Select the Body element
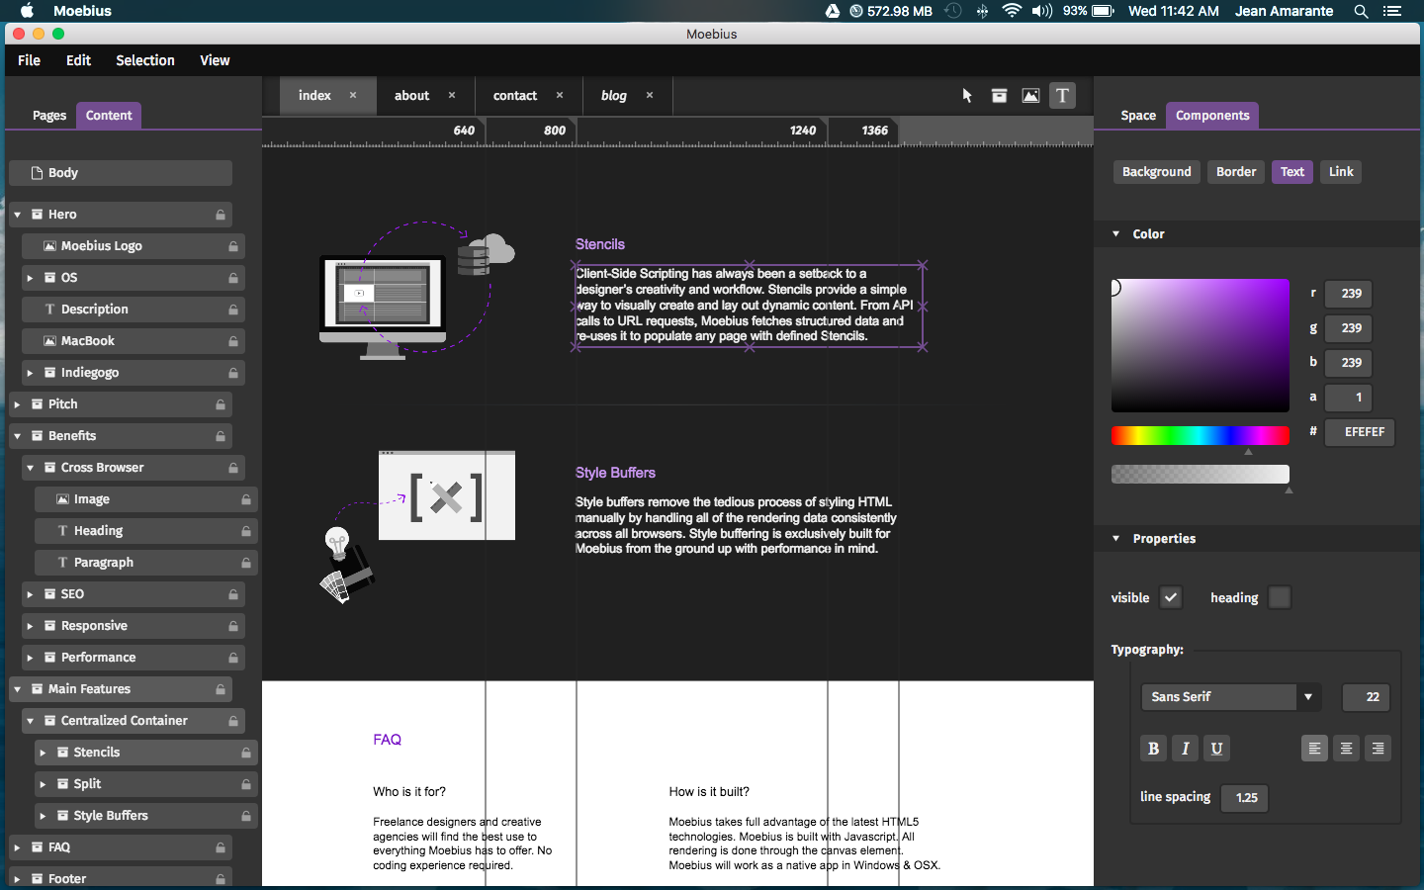1424x890 pixels. click(121, 173)
